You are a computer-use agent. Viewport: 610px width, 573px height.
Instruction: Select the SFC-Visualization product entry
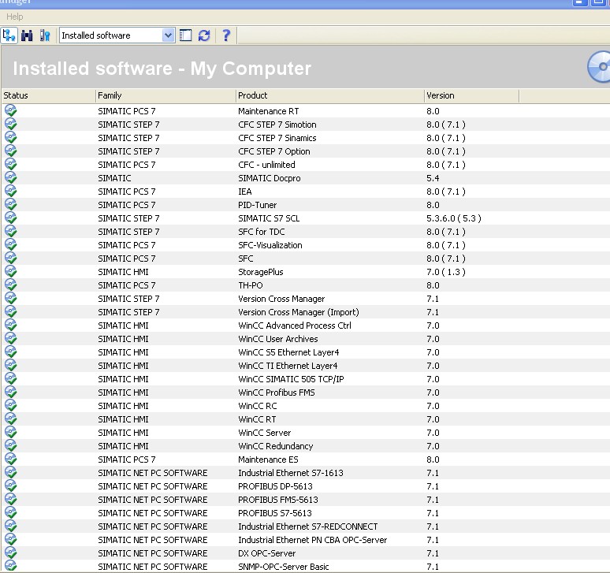click(x=270, y=245)
